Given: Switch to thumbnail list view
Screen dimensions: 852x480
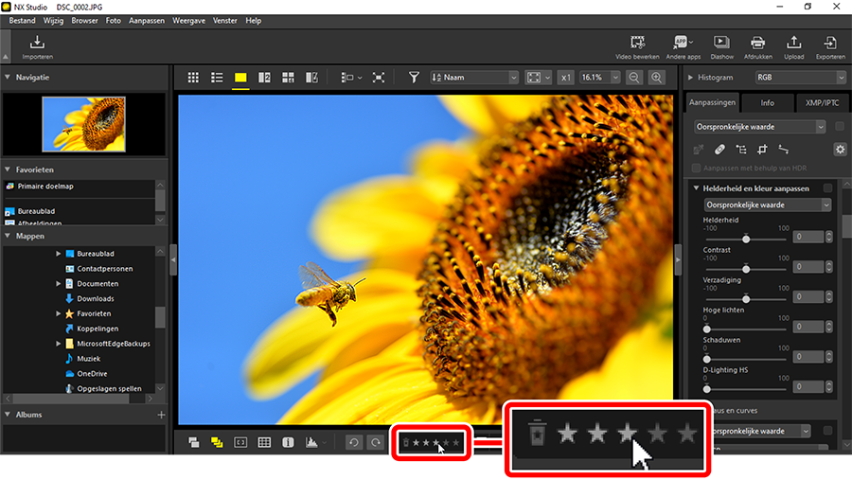Looking at the screenshot, I should click(217, 78).
